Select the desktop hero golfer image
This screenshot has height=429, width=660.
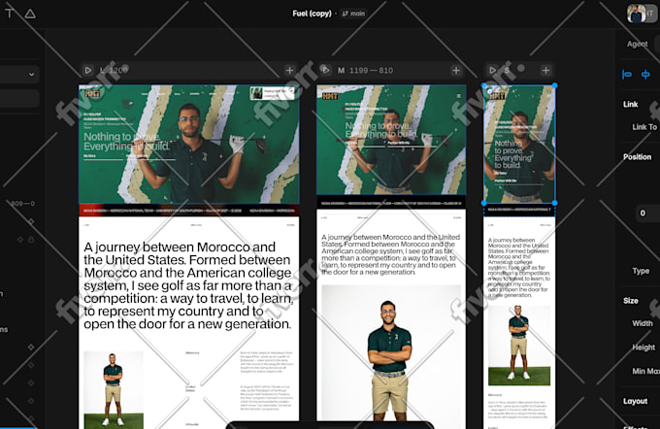(x=189, y=145)
